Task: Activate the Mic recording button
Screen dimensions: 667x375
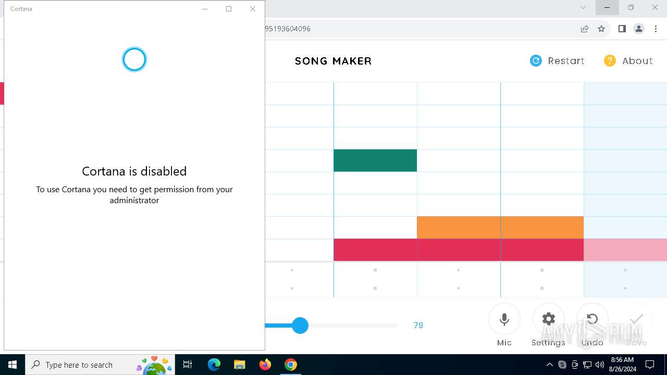Action: coord(504,319)
